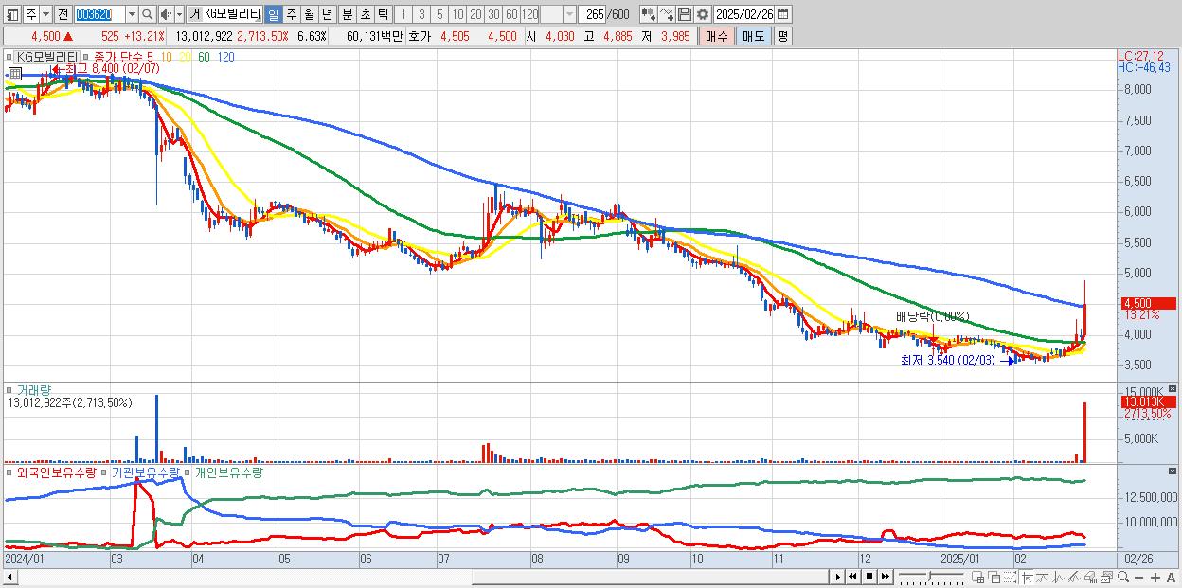Adjust the playback speed slider handle

click(x=930, y=576)
